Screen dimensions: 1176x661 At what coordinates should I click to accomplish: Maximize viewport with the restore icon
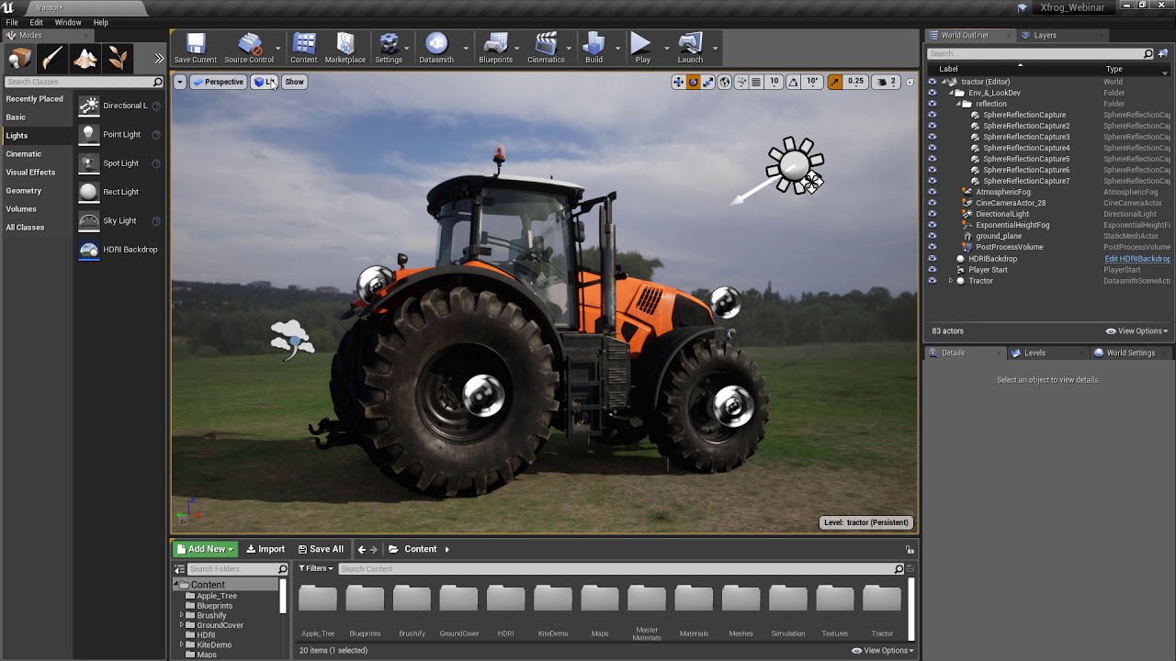910,82
